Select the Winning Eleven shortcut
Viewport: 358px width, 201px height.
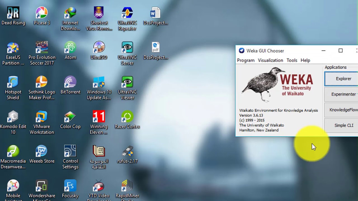[99, 123]
